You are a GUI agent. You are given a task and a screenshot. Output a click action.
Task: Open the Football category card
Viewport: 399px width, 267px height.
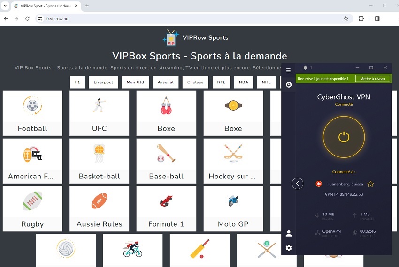[32, 113]
